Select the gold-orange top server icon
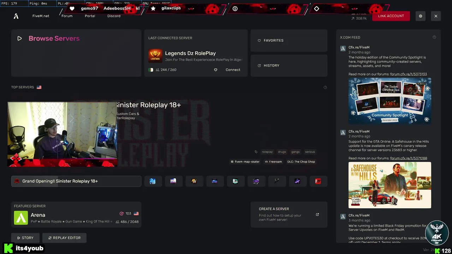This screenshot has height=254, width=452. pyautogui.click(x=194, y=181)
